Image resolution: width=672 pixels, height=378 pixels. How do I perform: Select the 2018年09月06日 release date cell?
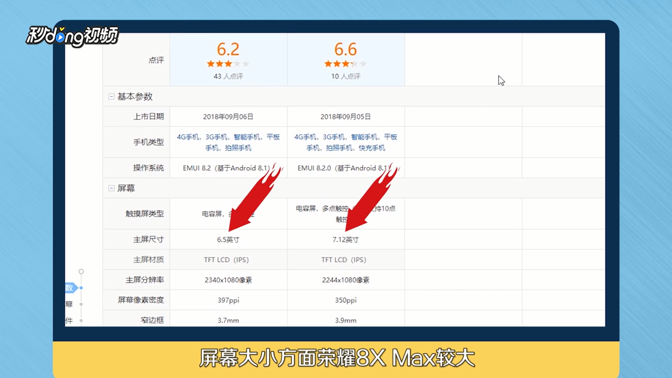tap(228, 117)
